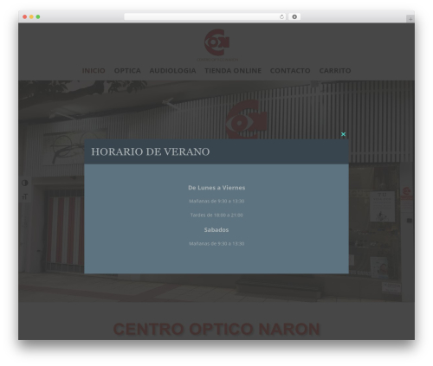Viewport: 433px width, 366px height.
Task: Open a new tab with the plus button
Action: pyautogui.click(x=410, y=19)
